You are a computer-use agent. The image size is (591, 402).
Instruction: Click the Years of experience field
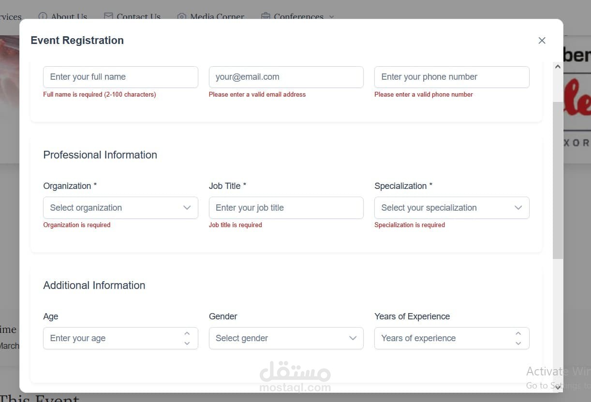click(443, 338)
